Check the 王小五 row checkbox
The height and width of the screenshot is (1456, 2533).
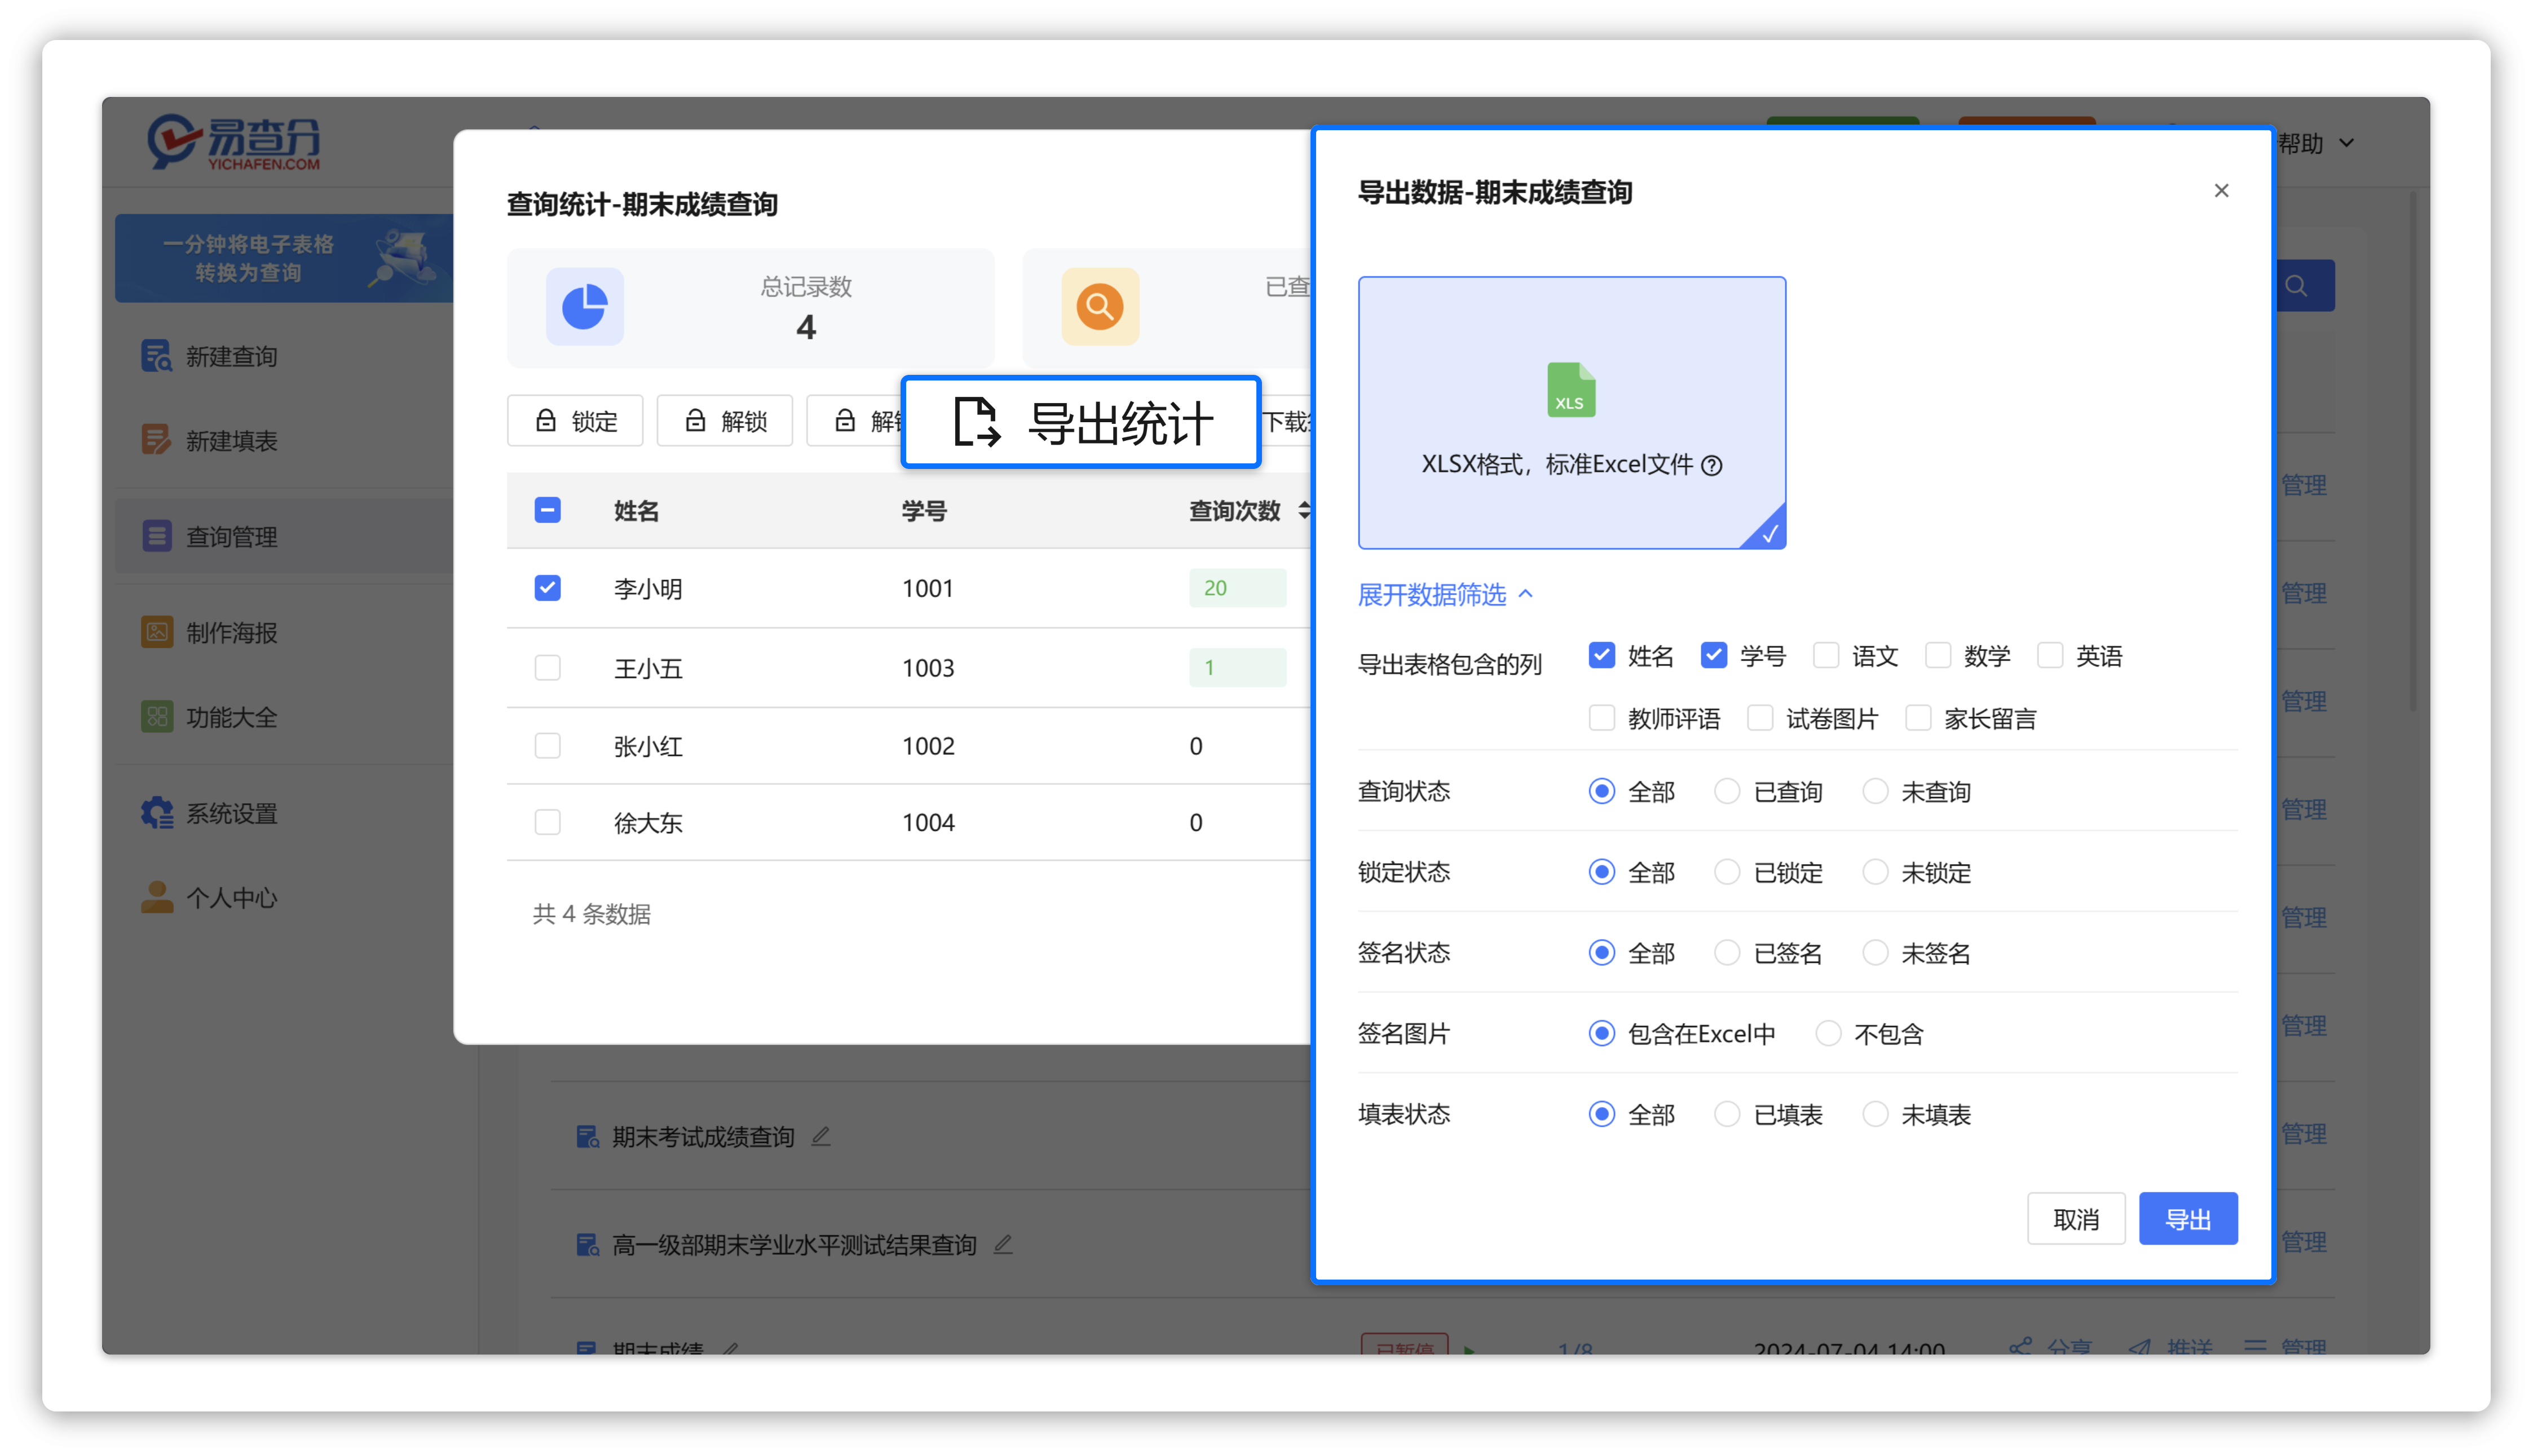pyautogui.click(x=547, y=667)
